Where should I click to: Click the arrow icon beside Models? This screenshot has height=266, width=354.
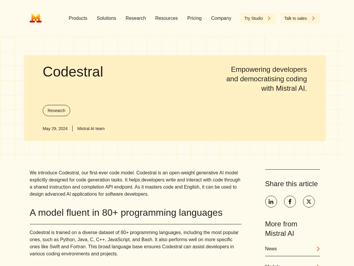pyautogui.click(x=318, y=265)
